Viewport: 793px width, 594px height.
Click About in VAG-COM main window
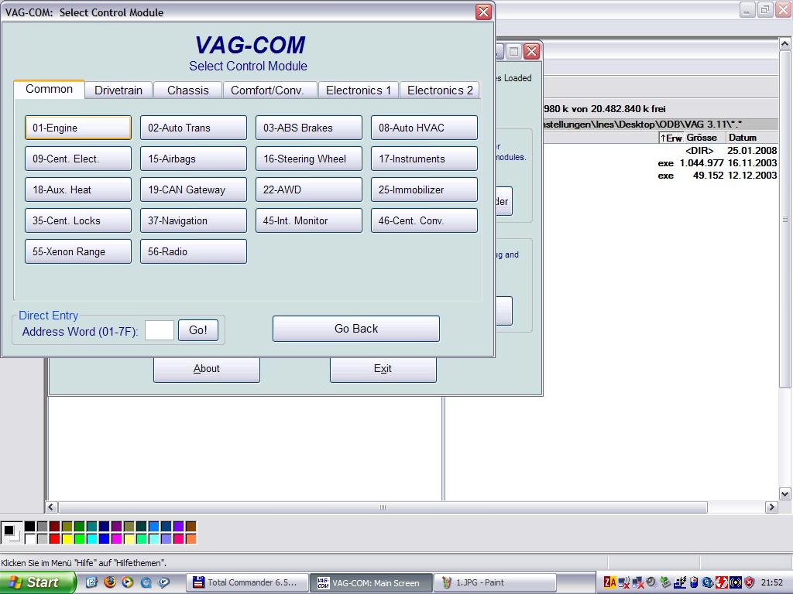206,369
